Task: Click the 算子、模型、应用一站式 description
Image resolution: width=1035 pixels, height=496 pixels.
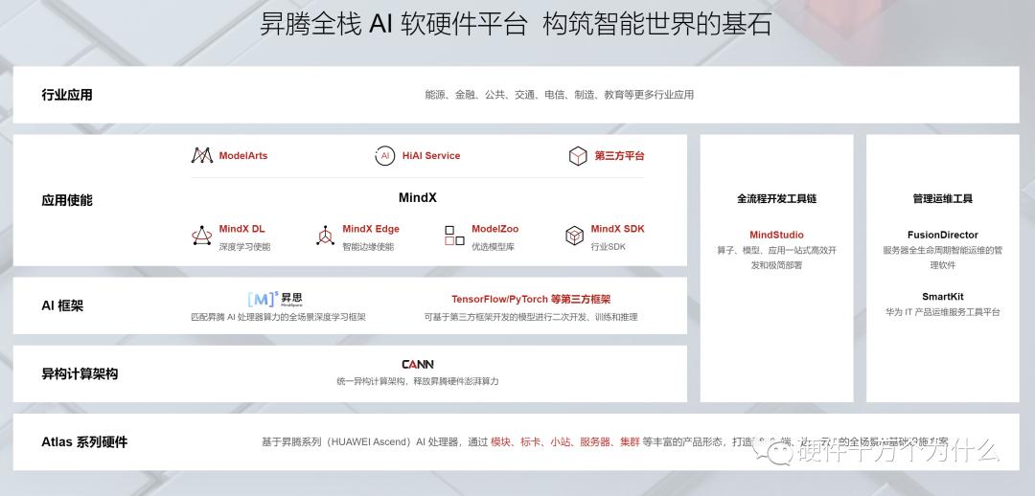Action: coord(776,258)
